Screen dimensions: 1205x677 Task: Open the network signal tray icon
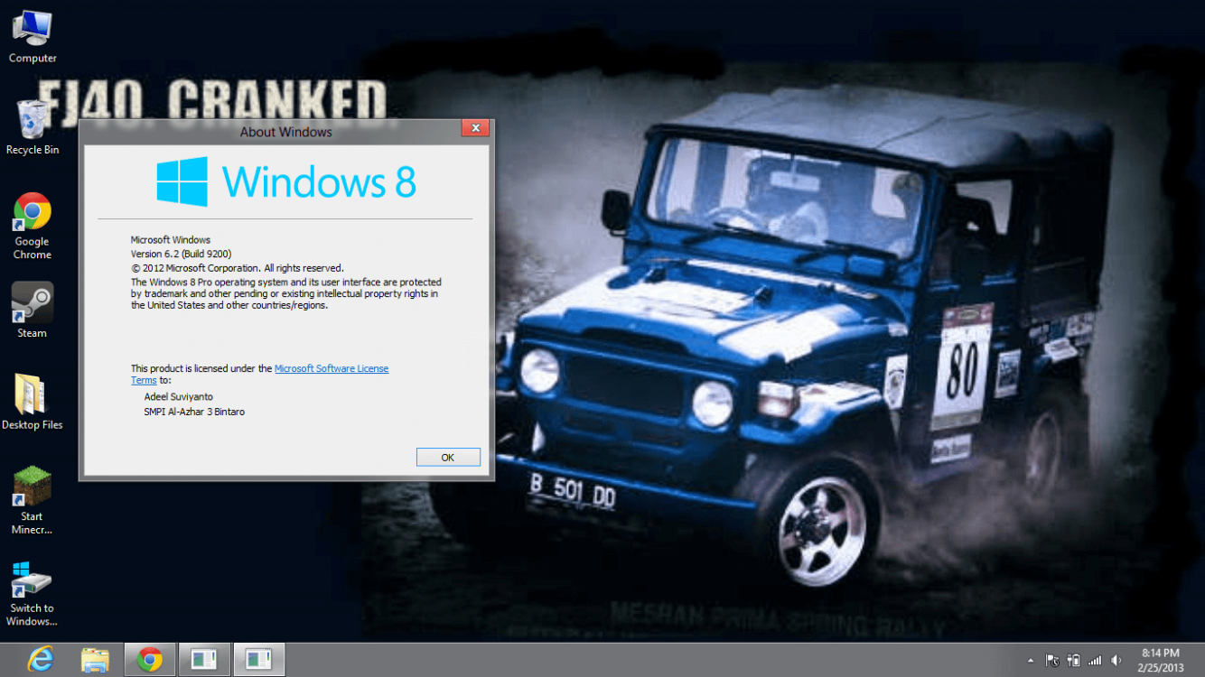point(1095,661)
